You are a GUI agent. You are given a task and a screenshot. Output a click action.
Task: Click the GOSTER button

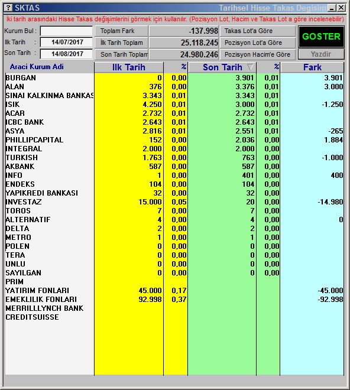[x=321, y=37]
